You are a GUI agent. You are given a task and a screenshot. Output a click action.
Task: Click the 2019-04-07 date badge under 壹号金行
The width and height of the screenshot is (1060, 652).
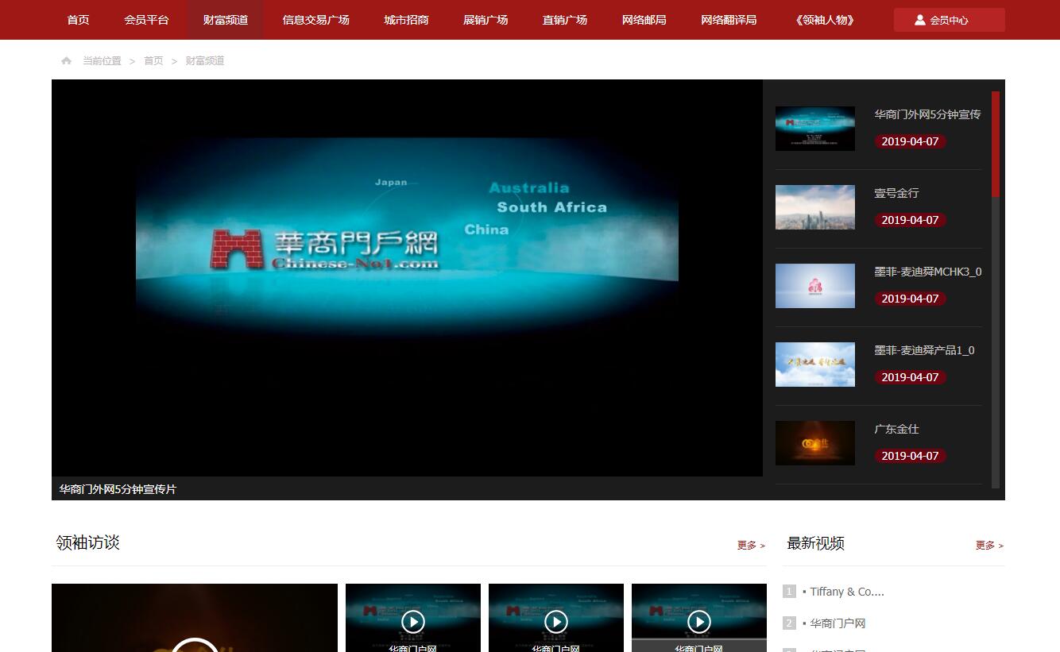910,220
